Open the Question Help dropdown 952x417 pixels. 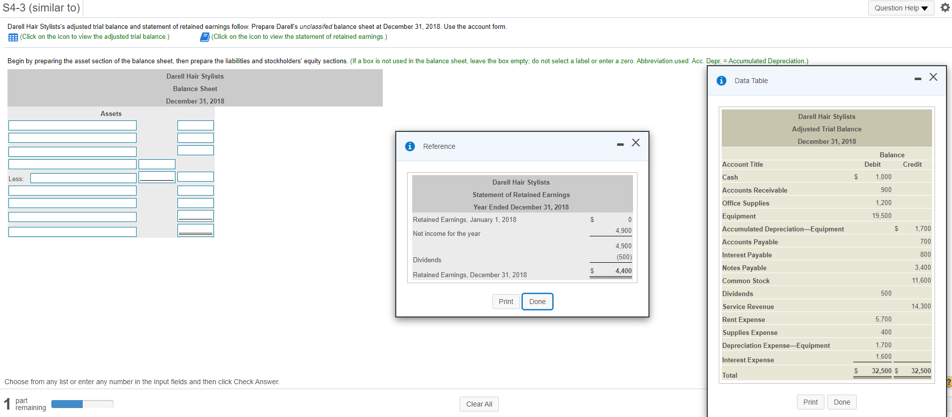[901, 8]
